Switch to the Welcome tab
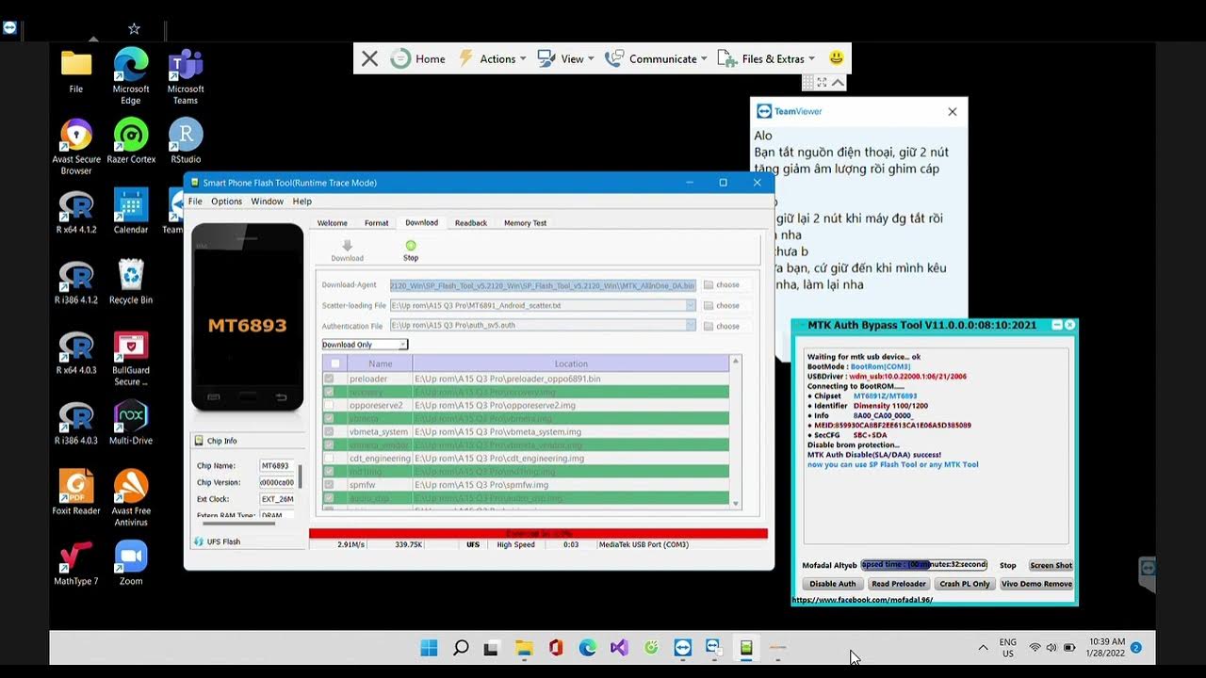 [332, 223]
